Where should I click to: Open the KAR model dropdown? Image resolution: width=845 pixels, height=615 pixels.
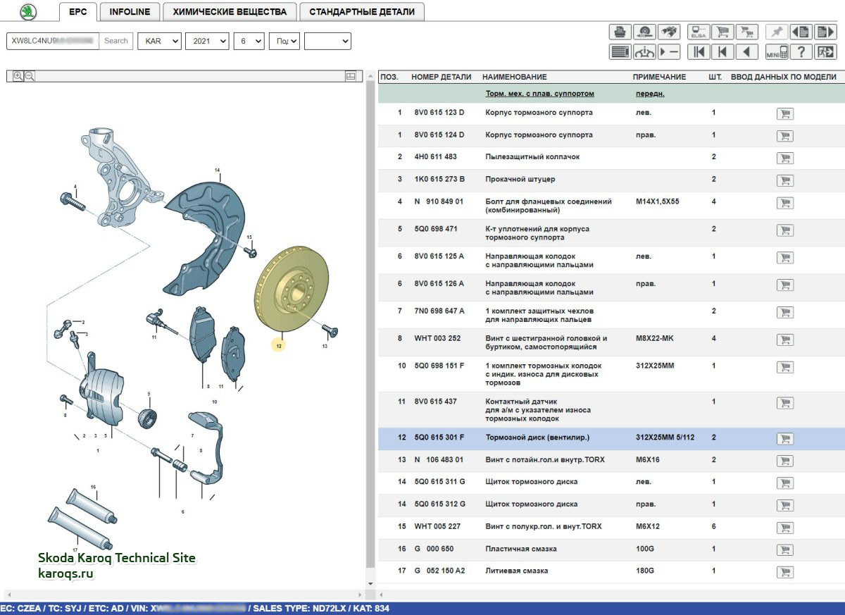pyautogui.click(x=159, y=41)
